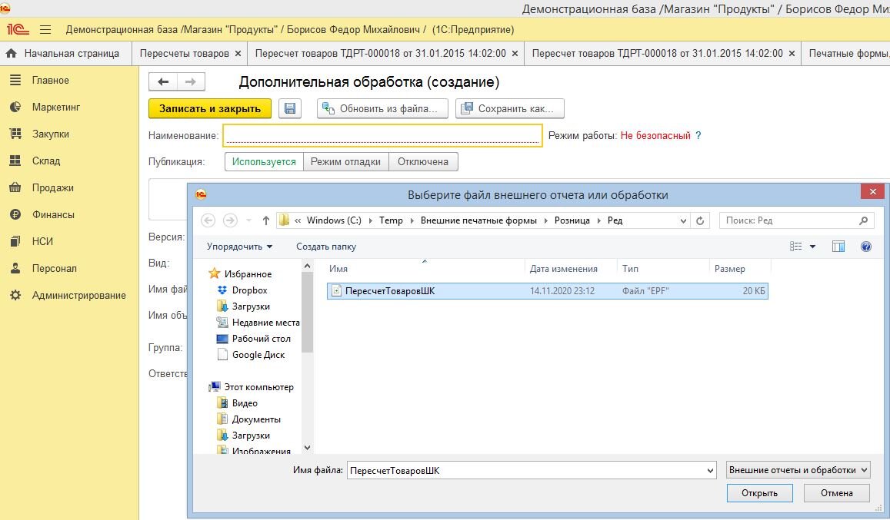Expand the Windows (C:) breadcrumb chevron
The height and width of the screenshot is (520, 890).
point(370,220)
